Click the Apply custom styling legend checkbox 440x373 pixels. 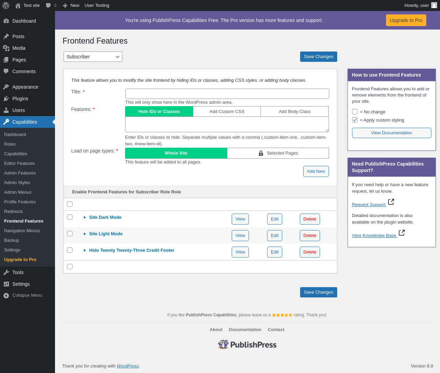[x=355, y=120]
